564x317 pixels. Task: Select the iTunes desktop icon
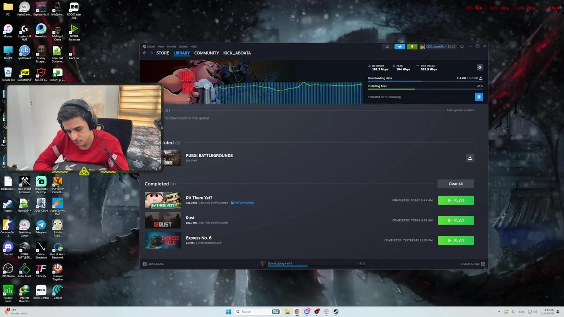8,31
